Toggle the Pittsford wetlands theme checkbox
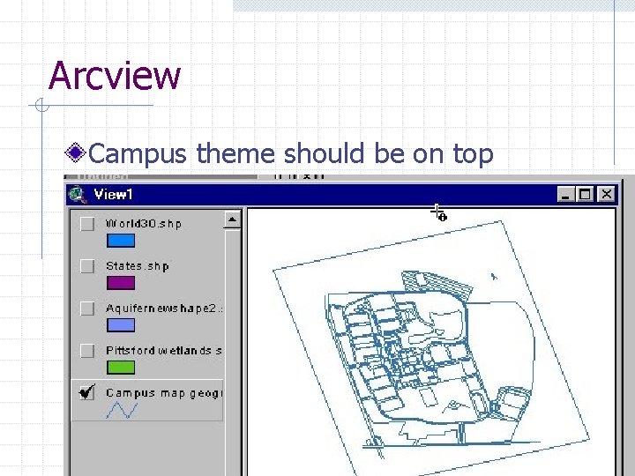Screen dimensions: 635x476 point(87,351)
